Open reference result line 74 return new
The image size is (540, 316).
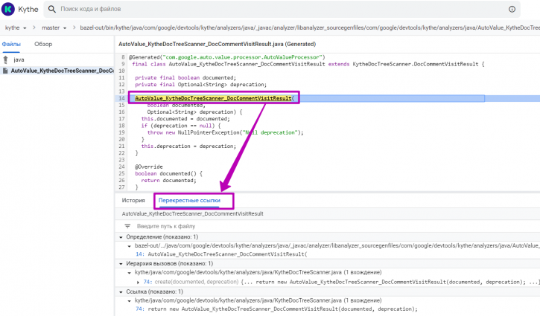(x=276, y=309)
